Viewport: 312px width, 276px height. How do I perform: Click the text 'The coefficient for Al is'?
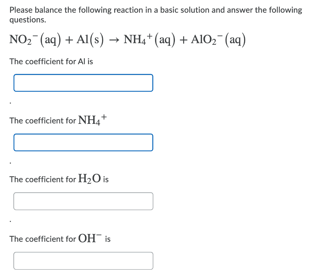[51, 61]
